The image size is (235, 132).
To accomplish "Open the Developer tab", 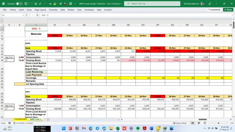I will point(89,10).
